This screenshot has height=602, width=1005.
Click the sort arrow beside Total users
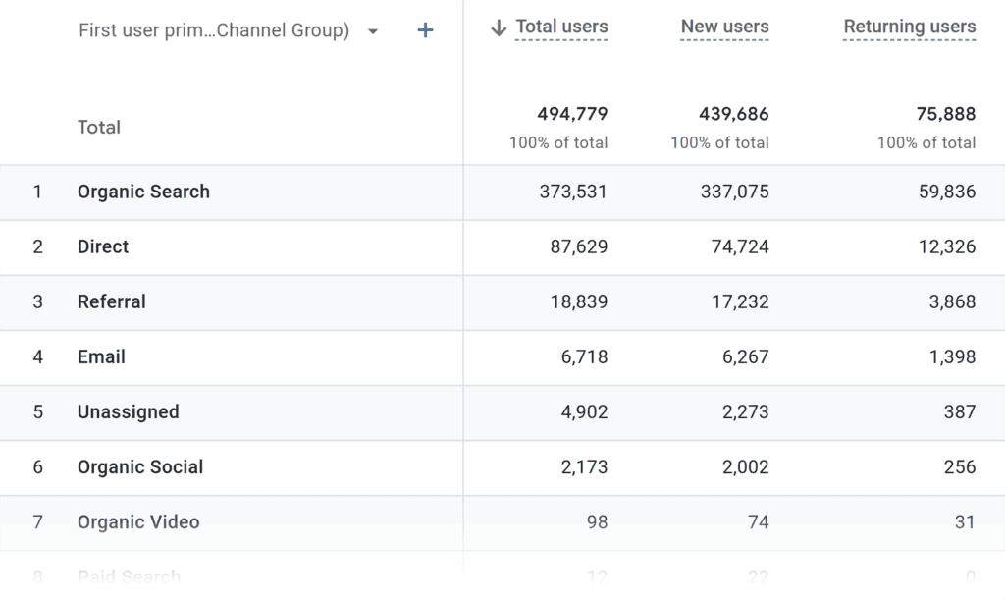coord(498,27)
